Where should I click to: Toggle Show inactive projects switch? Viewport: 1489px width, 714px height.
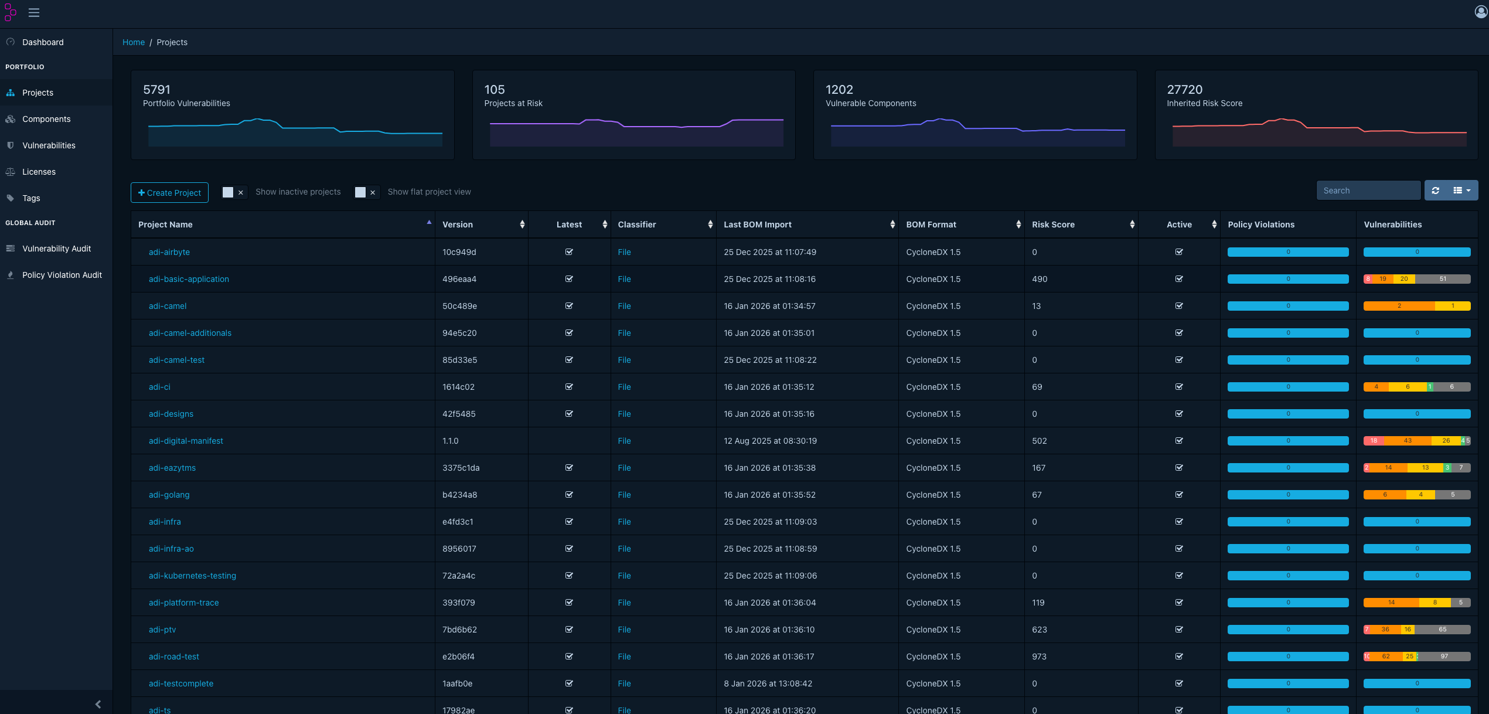pos(234,192)
